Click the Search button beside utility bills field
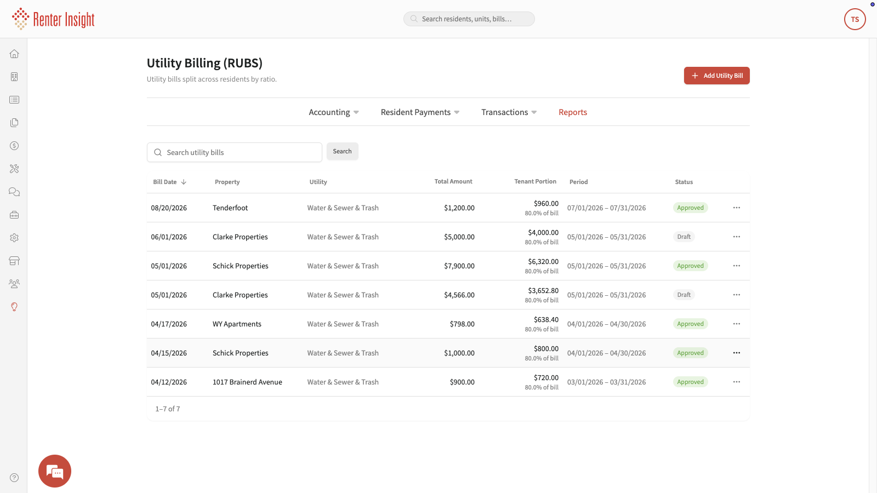Image resolution: width=877 pixels, height=493 pixels. (x=343, y=151)
